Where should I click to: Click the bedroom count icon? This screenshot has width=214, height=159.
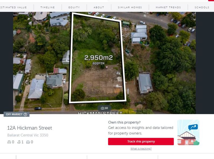tap(9, 142)
